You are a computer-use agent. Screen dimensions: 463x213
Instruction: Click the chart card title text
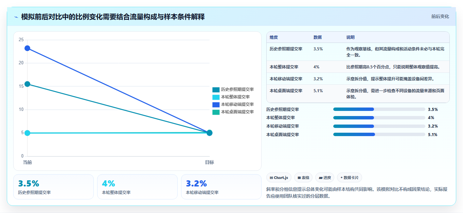113,17
